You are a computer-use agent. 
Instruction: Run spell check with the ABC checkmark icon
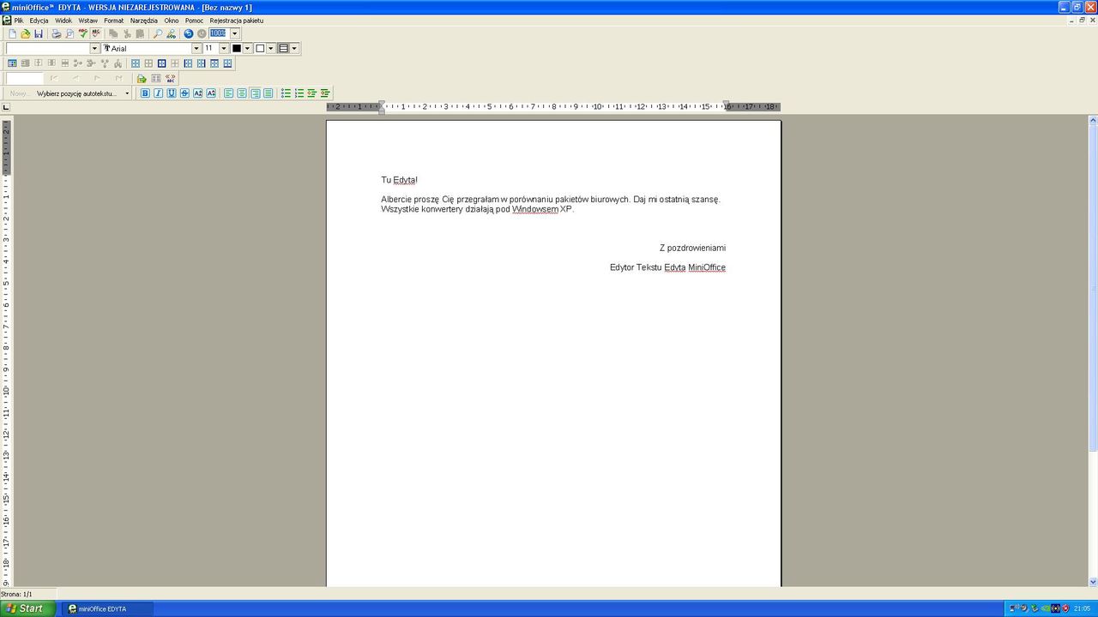click(83, 33)
